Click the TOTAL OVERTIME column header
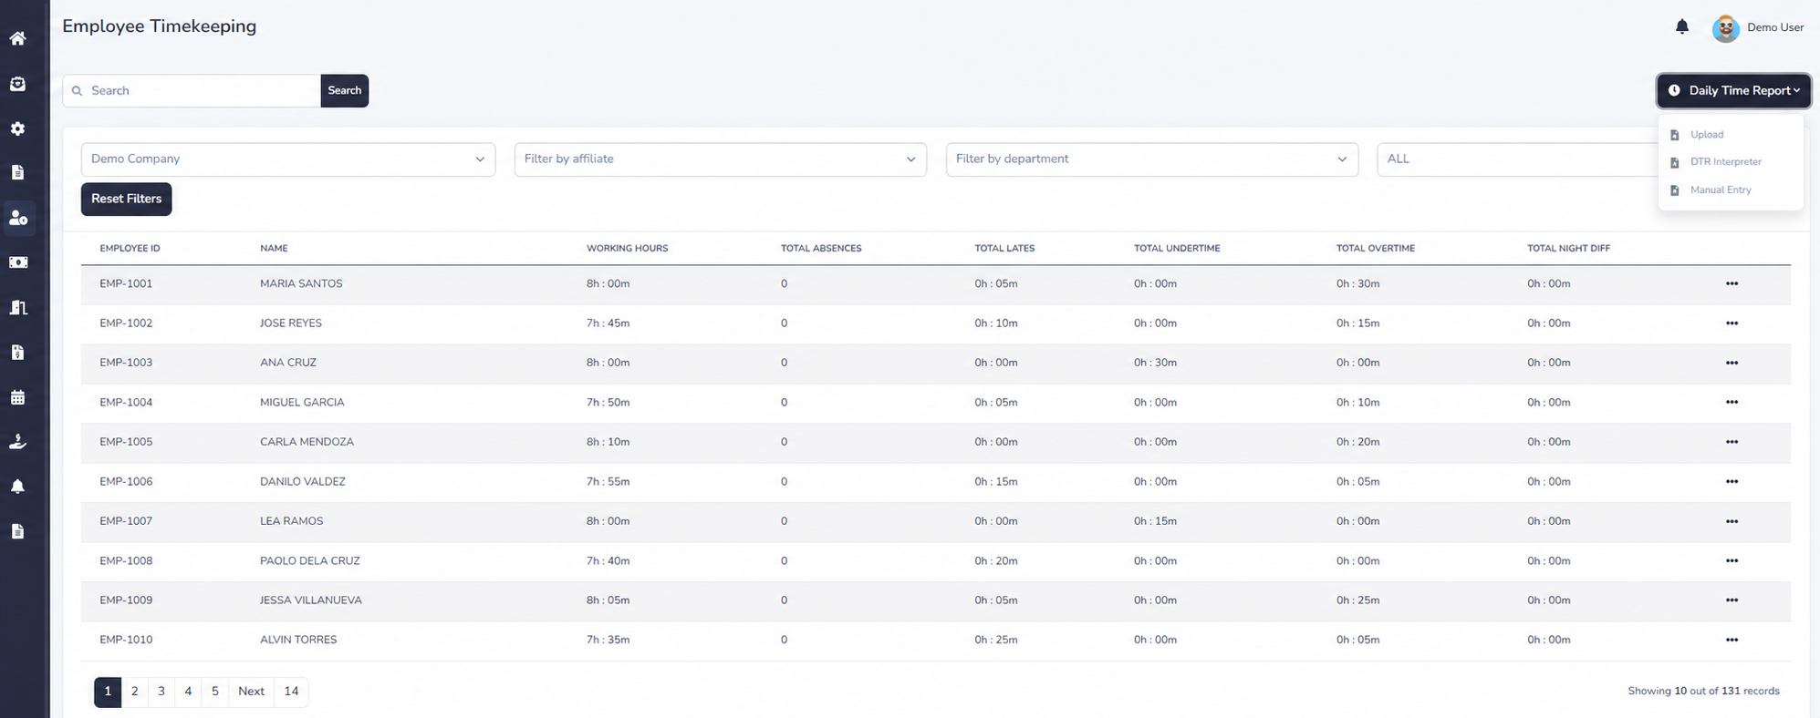This screenshot has height=718, width=1820. tap(1376, 248)
